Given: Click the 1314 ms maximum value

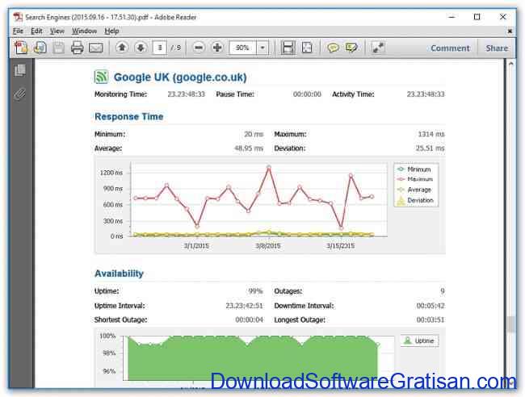Looking at the screenshot, I should pos(431,134).
